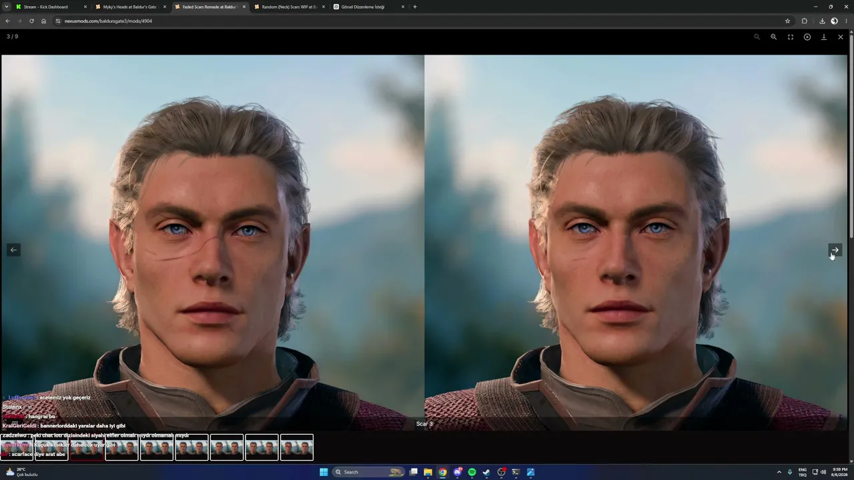Download the current gallery image

pyautogui.click(x=823, y=37)
